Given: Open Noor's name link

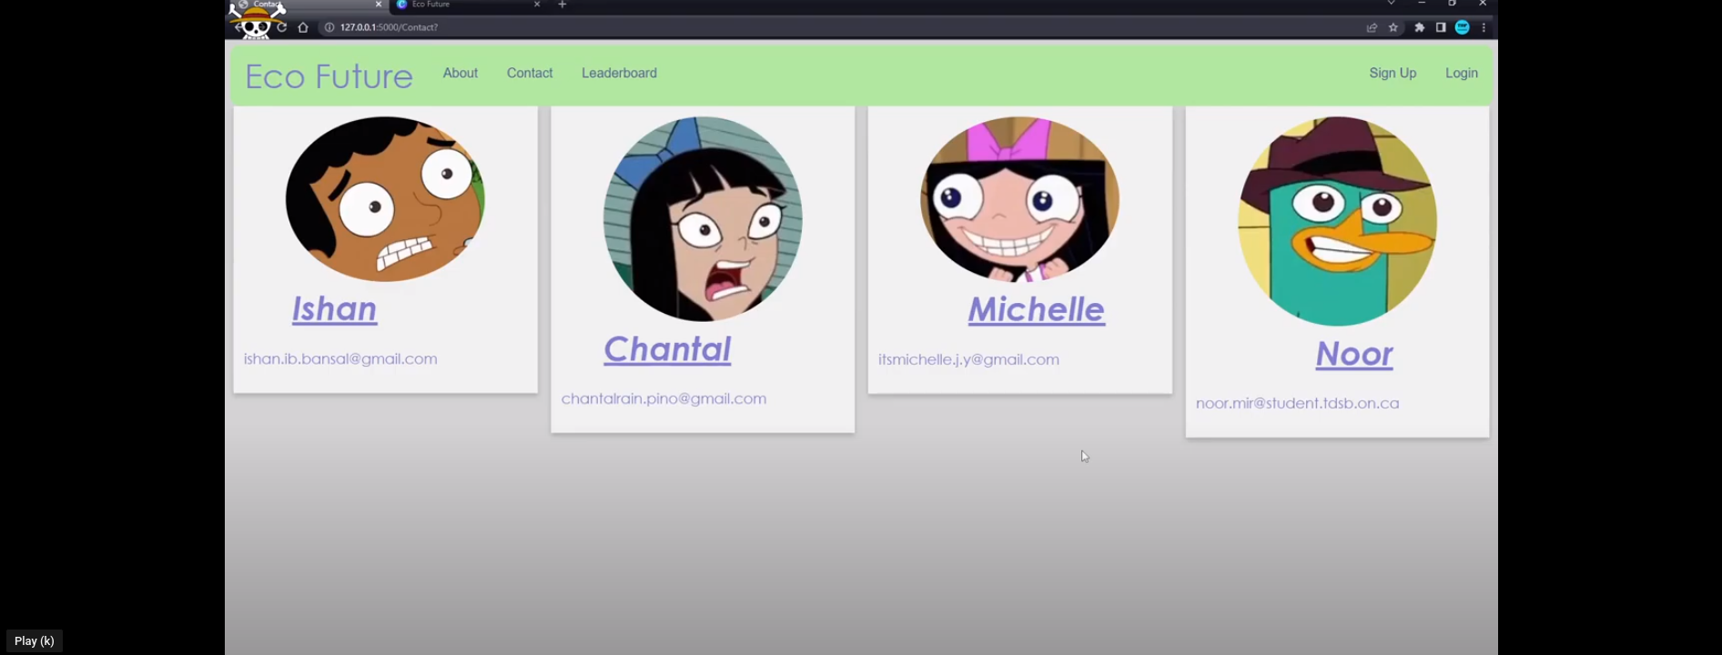Looking at the screenshot, I should pyautogui.click(x=1354, y=354).
